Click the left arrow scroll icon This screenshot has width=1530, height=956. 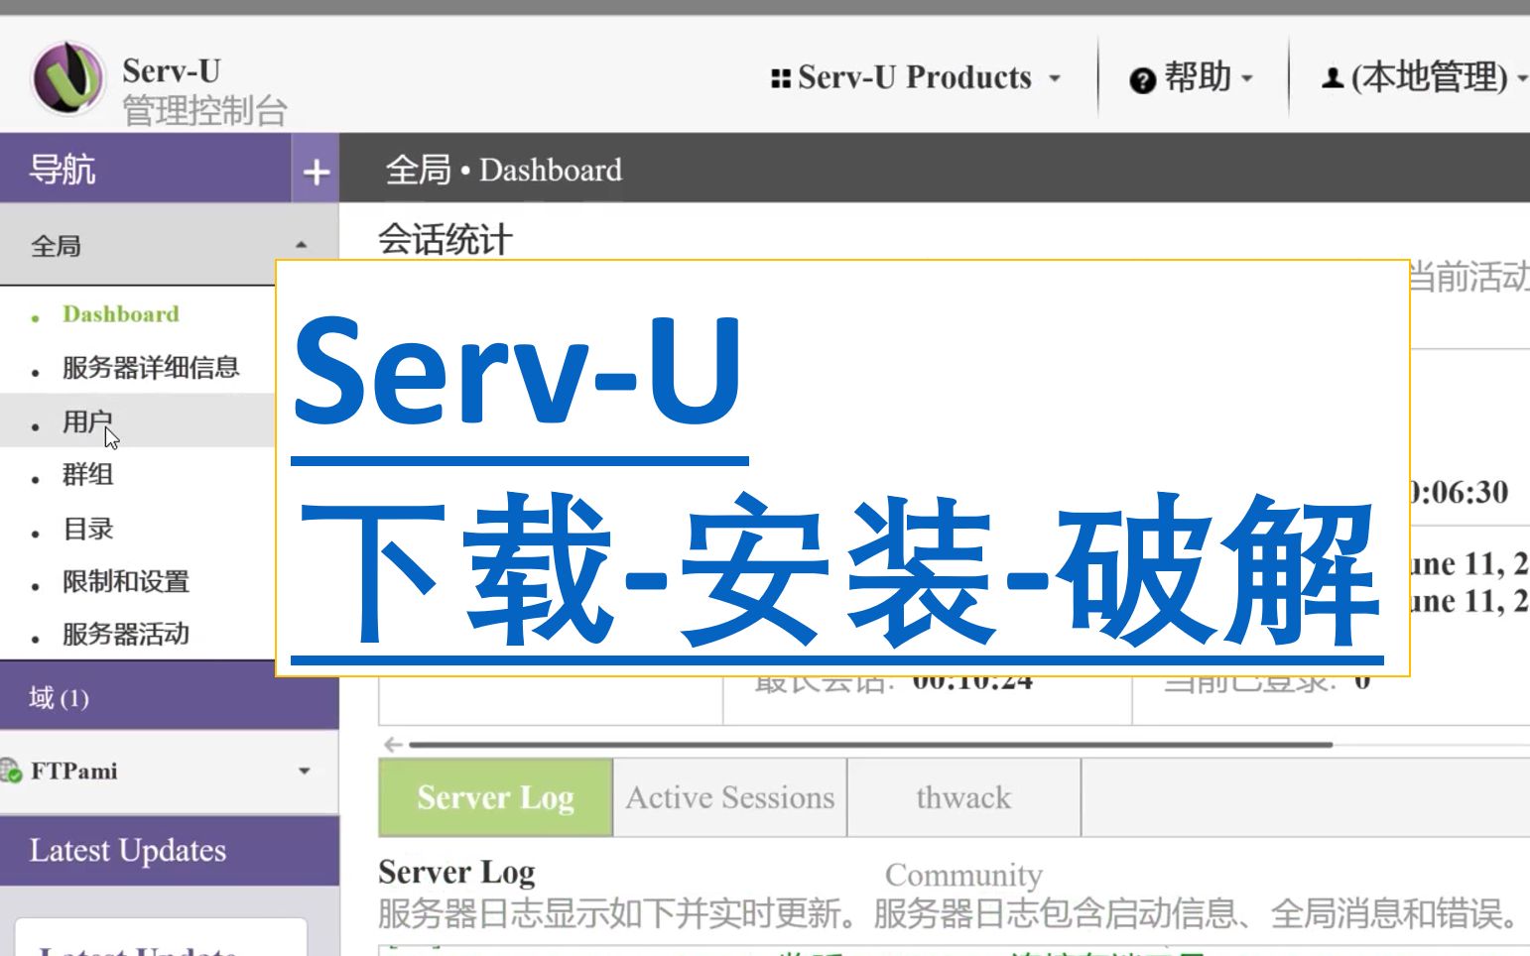tap(394, 744)
